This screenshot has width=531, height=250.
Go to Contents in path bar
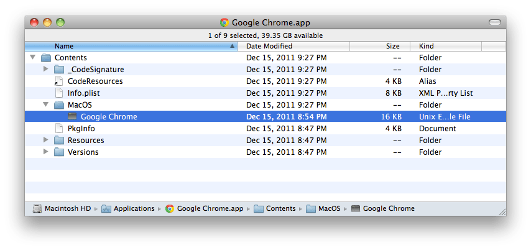281,209
